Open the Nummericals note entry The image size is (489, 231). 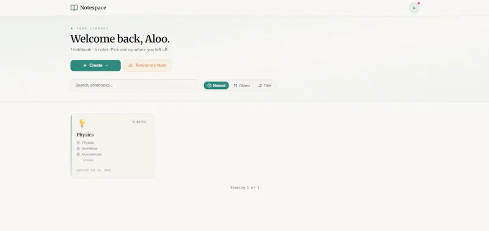pyautogui.click(x=92, y=155)
